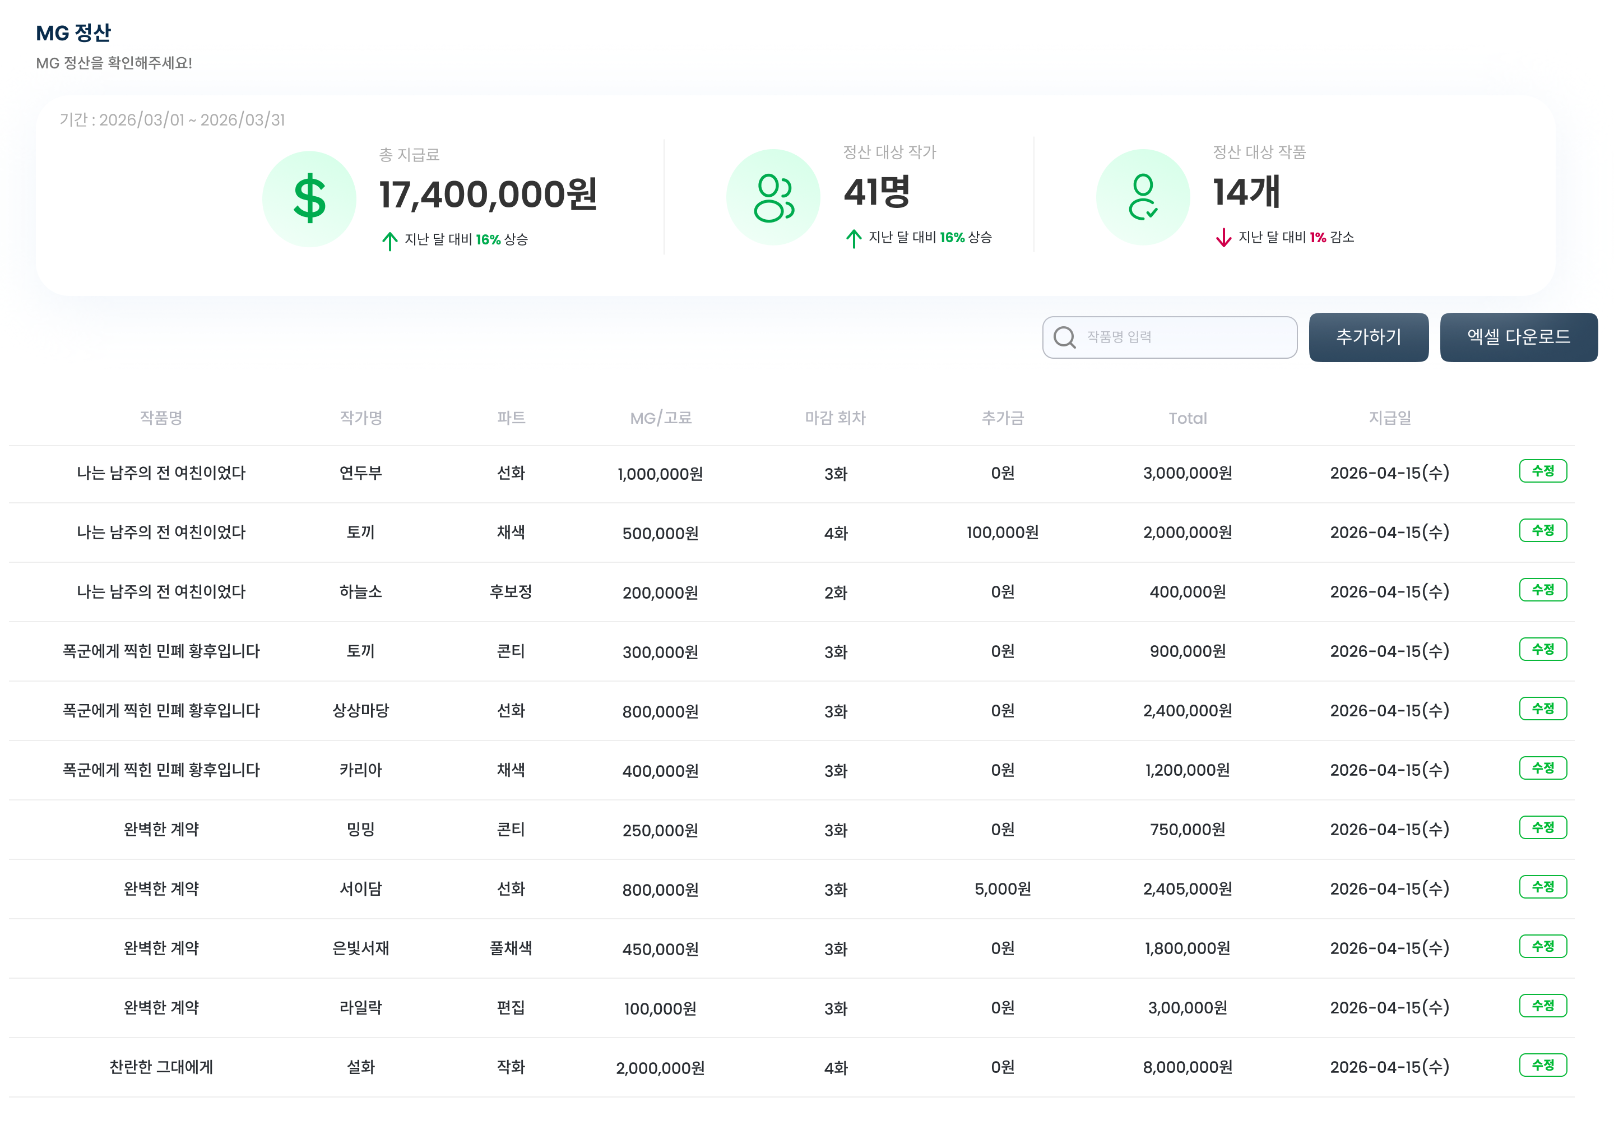Viewport: 1614px width, 1148px height.
Task: Edit the 하늘소 후보정 row
Action: click(1542, 590)
